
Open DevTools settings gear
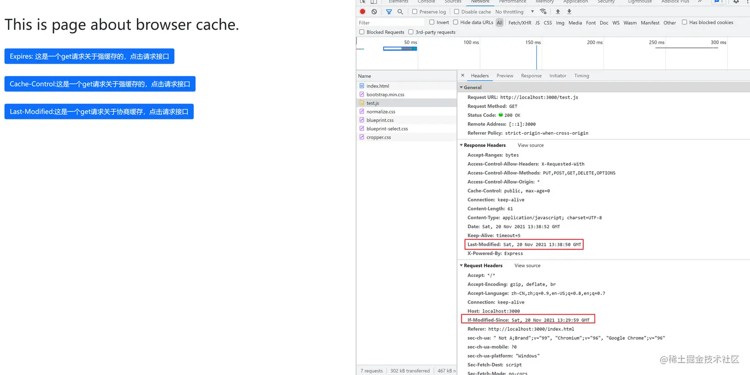click(x=736, y=2)
